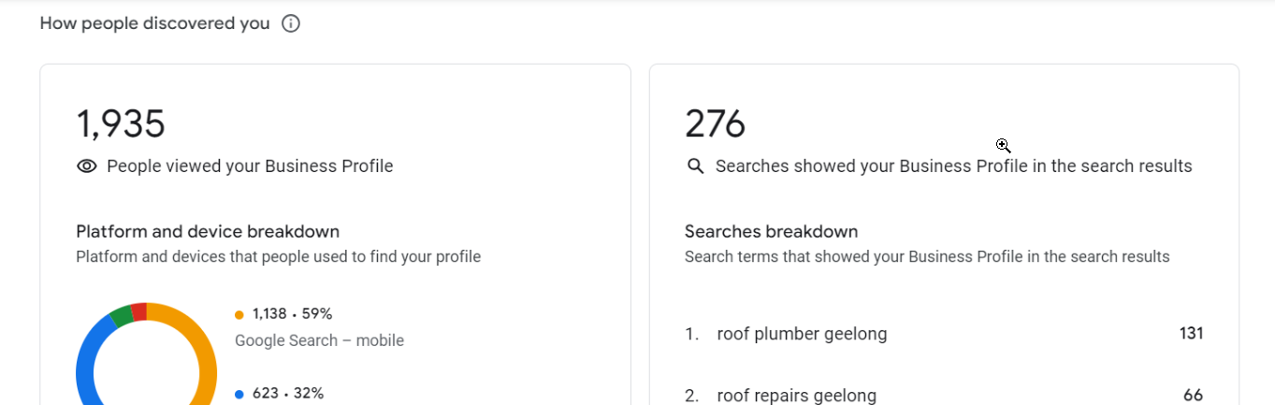
Task: Click the 66 count for roof repairs geelong
Action: pyautogui.click(x=1193, y=396)
